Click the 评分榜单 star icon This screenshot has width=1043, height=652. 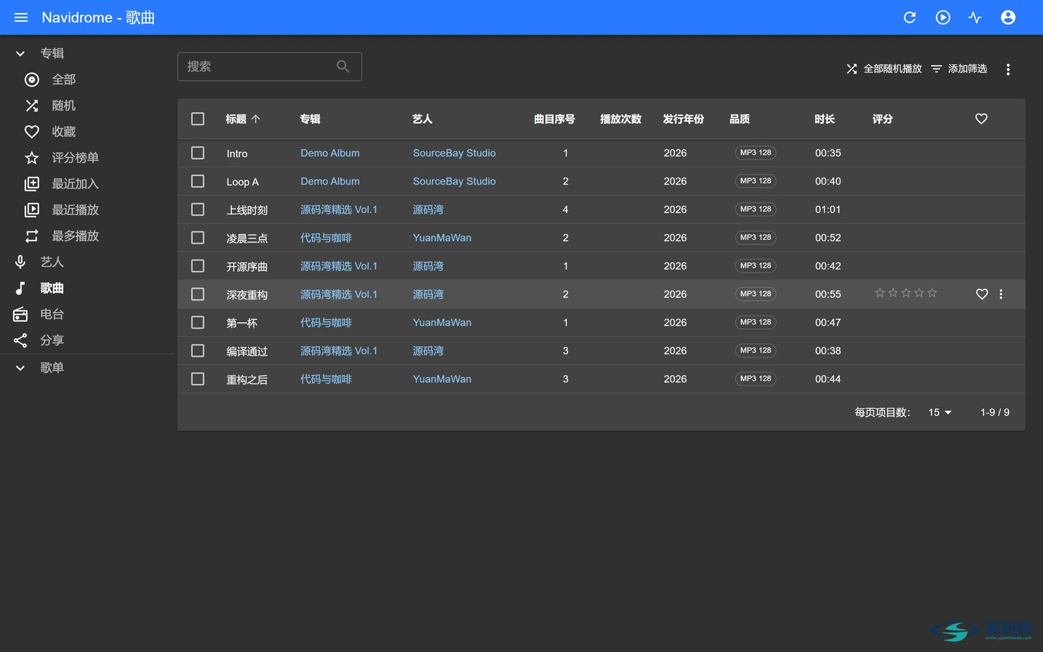point(32,158)
